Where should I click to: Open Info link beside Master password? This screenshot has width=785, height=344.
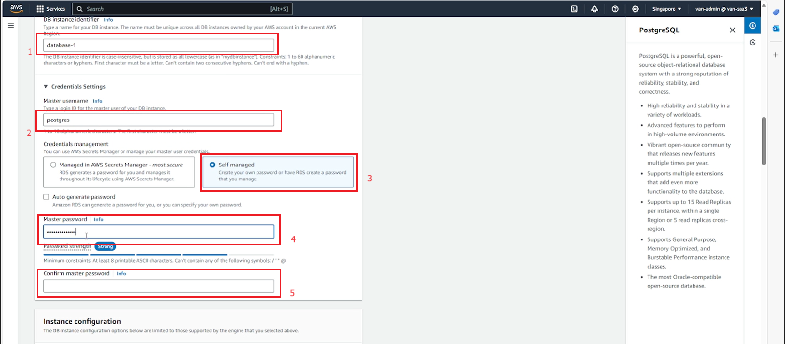(x=98, y=219)
